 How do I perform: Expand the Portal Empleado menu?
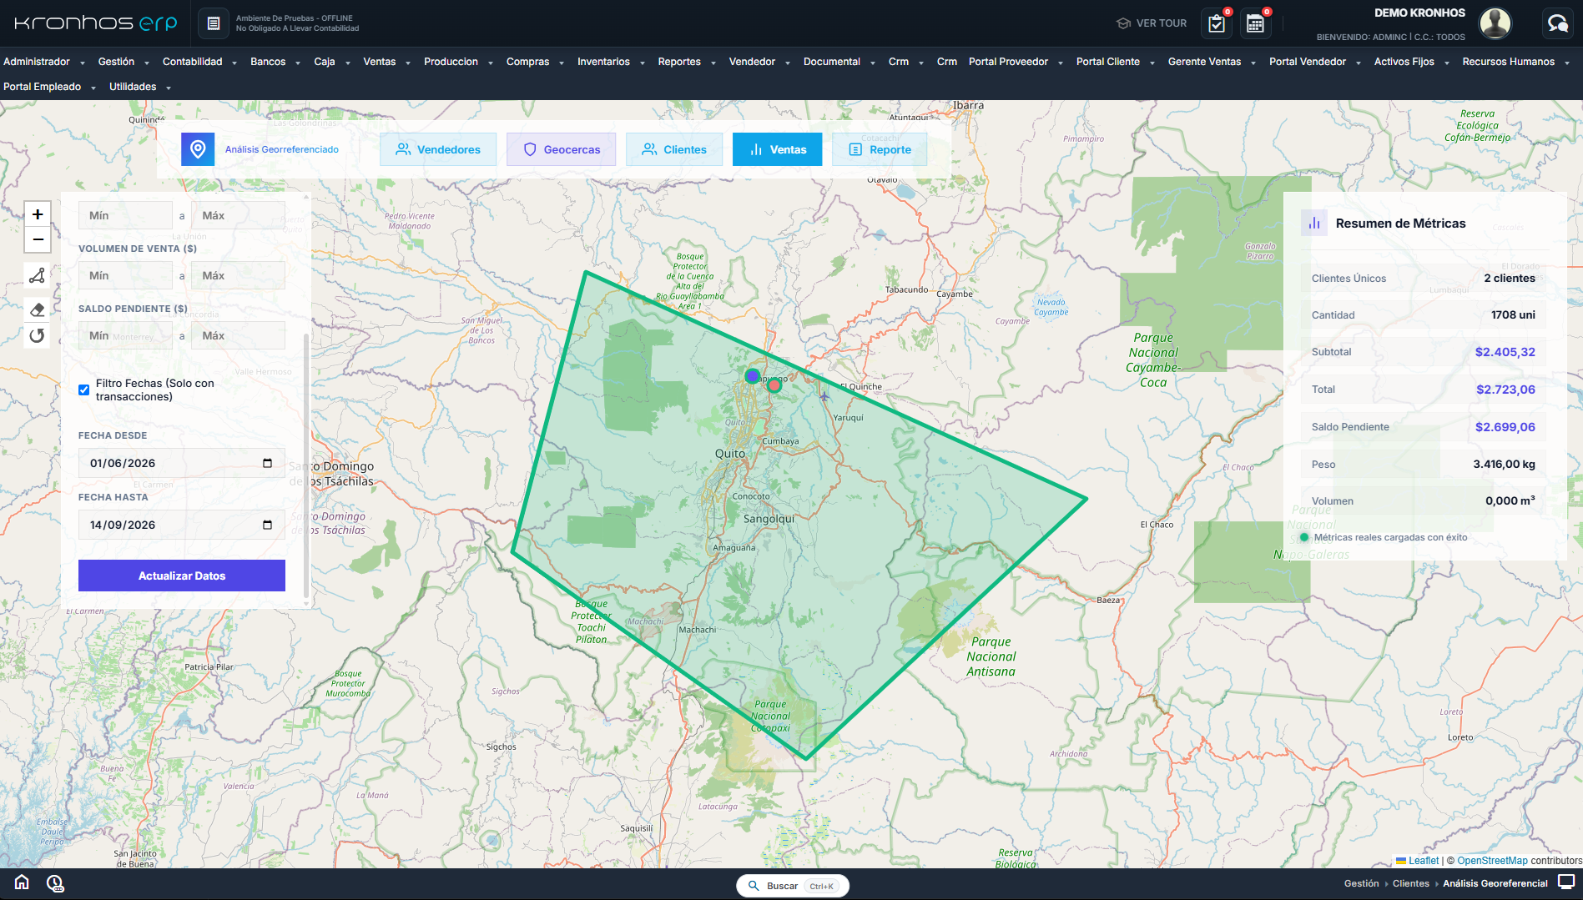coord(49,87)
